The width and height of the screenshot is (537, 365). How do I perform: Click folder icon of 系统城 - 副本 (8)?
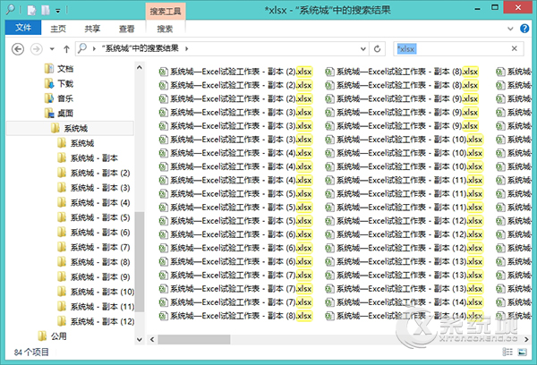tap(62, 262)
